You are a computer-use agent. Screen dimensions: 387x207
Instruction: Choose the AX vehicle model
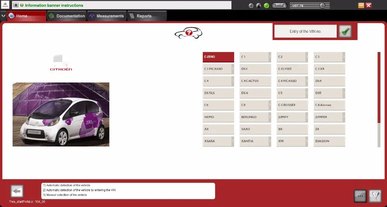[218, 129]
